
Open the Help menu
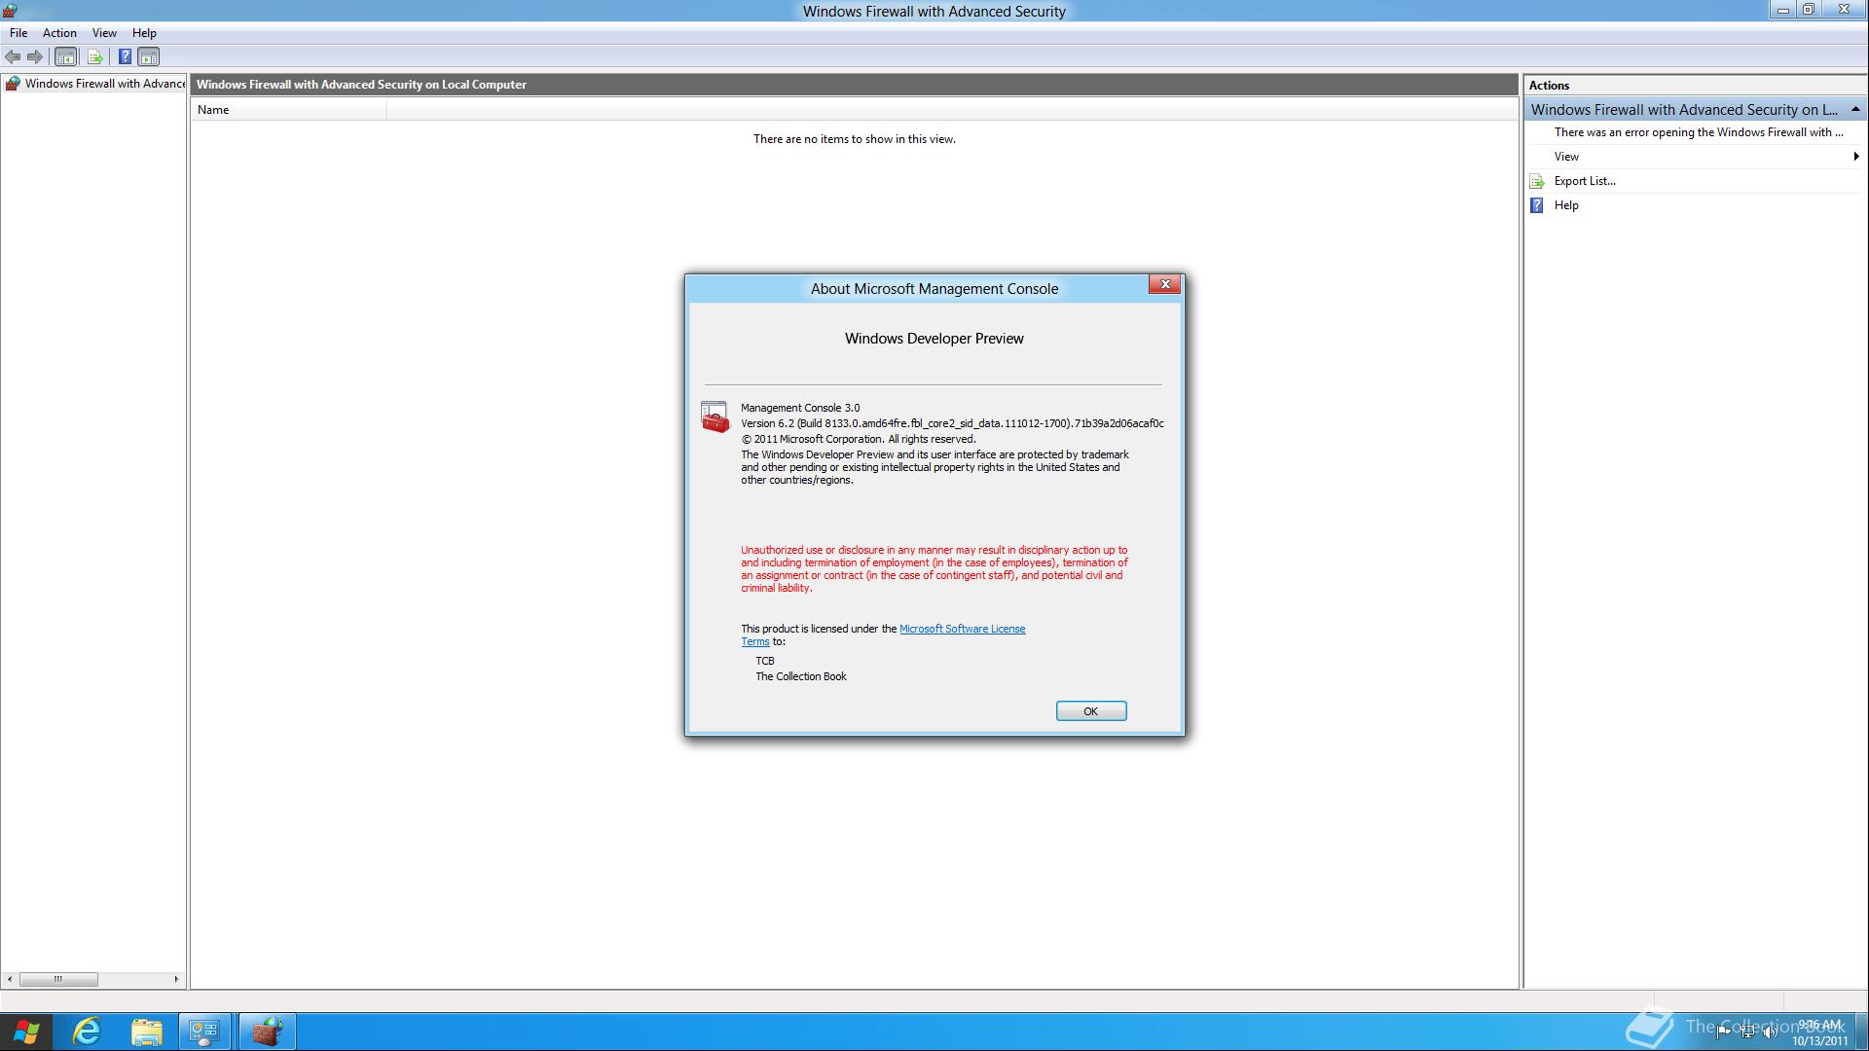(x=144, y=33)
